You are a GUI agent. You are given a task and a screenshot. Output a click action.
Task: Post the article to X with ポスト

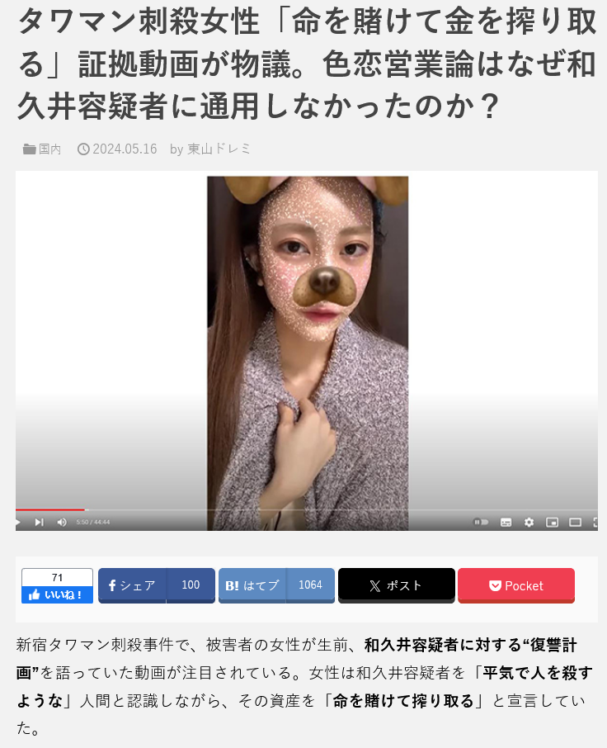397,585
